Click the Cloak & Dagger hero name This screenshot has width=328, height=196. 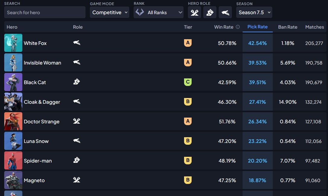(42, 102)
